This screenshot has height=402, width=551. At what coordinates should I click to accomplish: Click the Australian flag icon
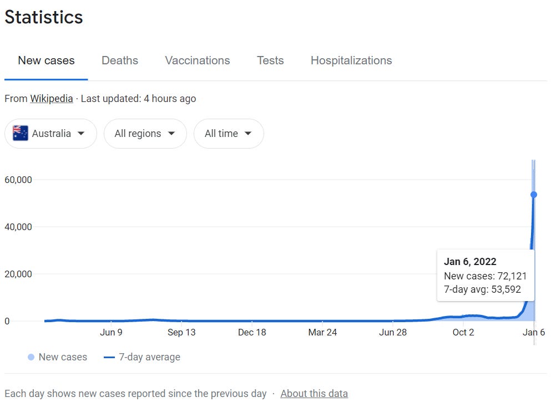(x=21, y=134)
